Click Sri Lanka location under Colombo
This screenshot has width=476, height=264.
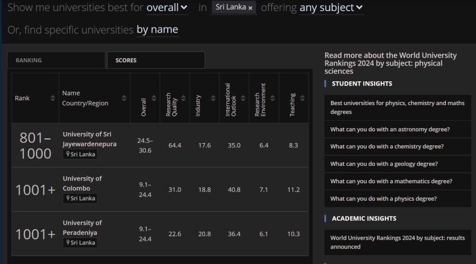(x=80, y=199)
